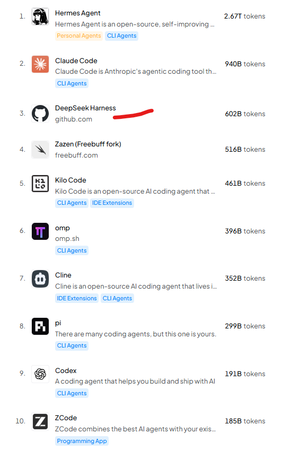Select the IDE Extensions tag under Cline
This screenshot has width=301, height=451.
coord(77,298)
